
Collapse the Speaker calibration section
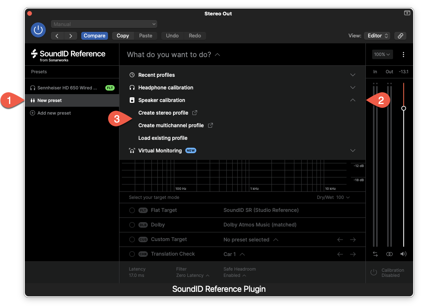tap(352, 100)
